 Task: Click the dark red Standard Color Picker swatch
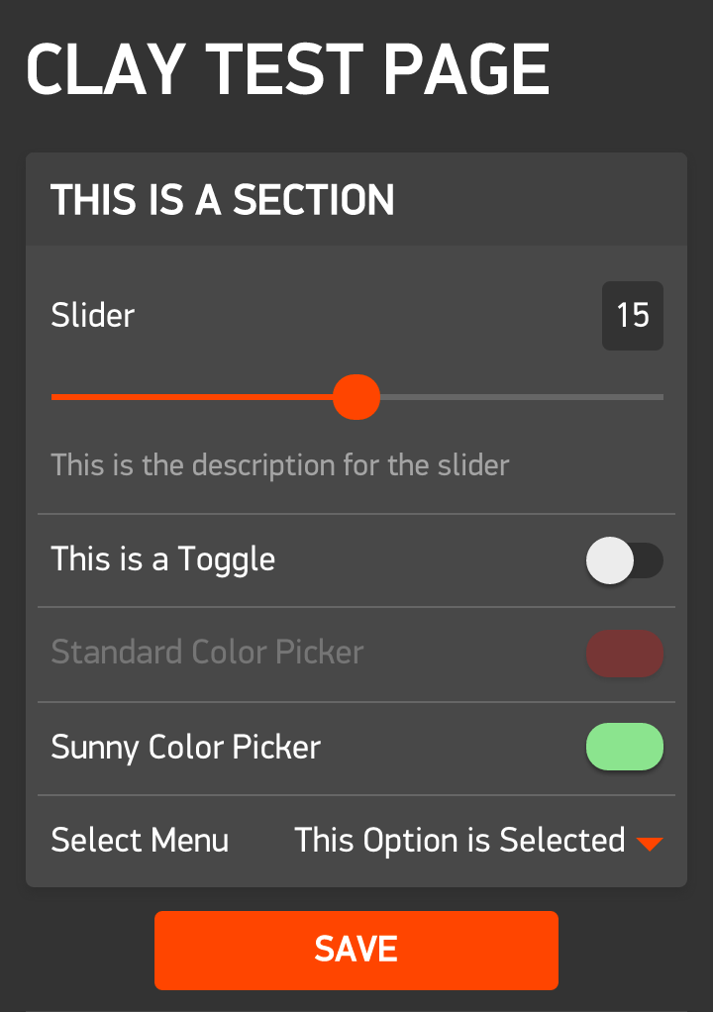tap(624, 654)
